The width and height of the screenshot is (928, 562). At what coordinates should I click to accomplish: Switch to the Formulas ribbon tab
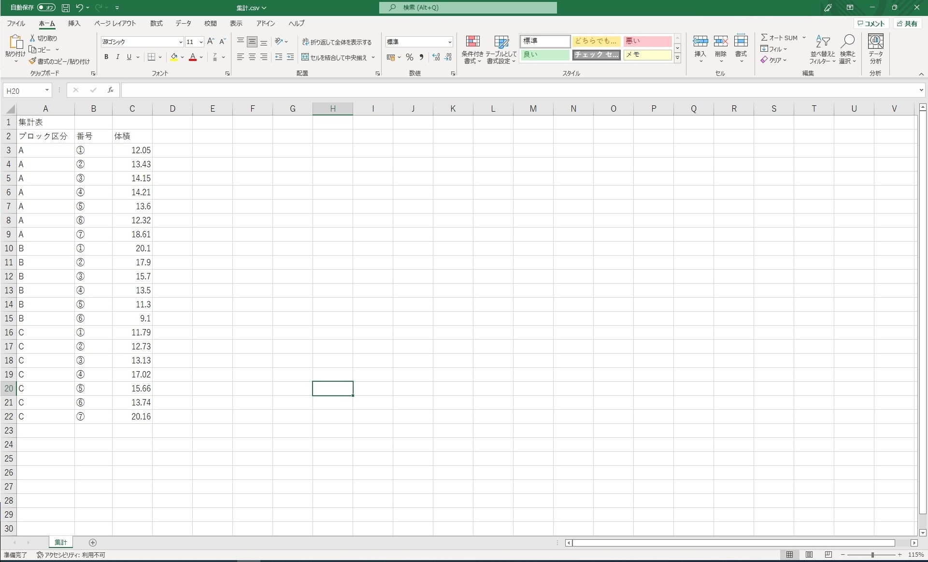pyautogui.click(x=157, y=23)
